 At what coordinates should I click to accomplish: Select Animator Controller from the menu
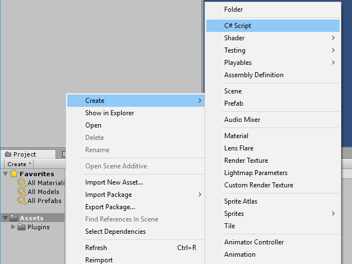254,242
